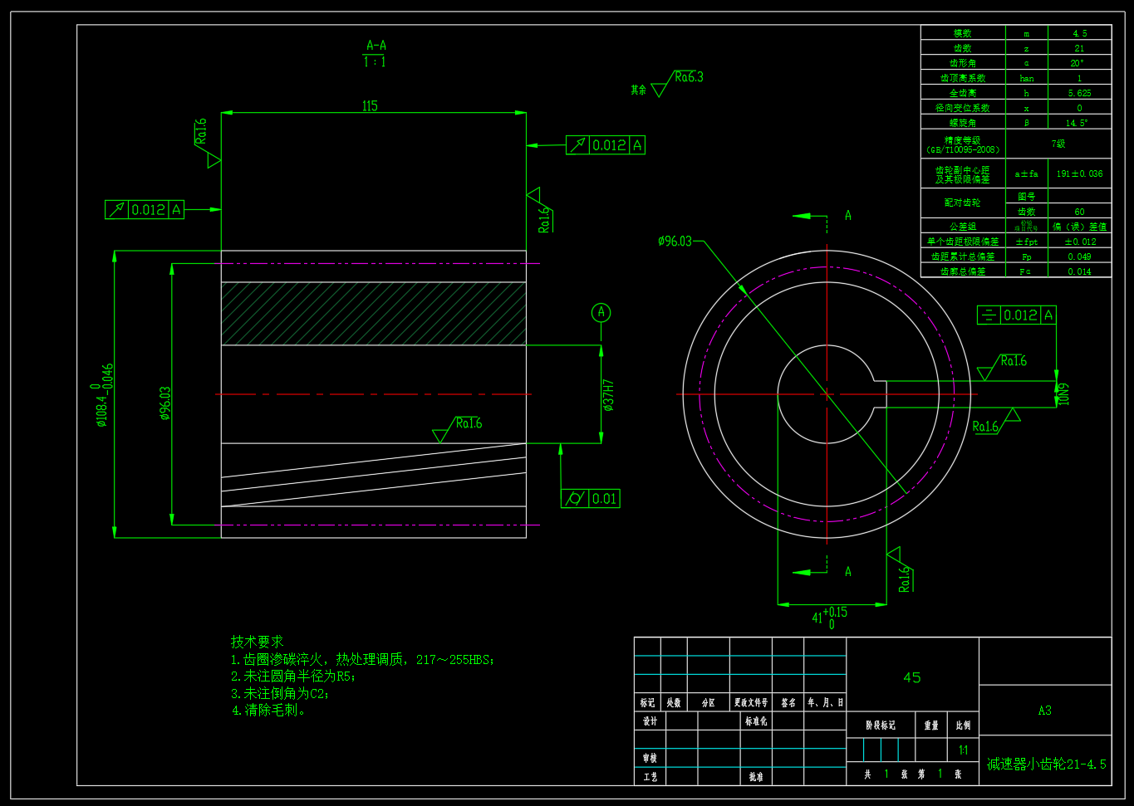Select the center distance value "191±0.036"
1134x806 pixels.
pos(1079,173)
